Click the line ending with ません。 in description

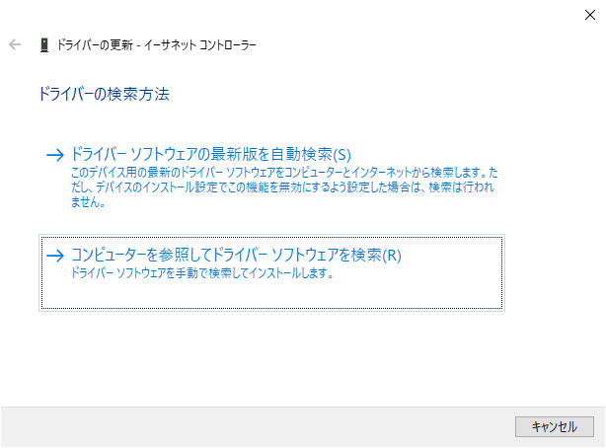point(88,202)
